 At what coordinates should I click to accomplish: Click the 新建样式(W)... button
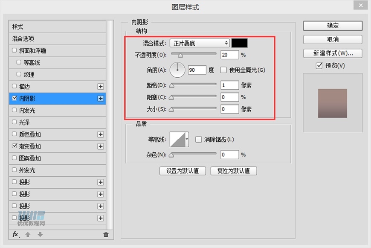(333, 53)
